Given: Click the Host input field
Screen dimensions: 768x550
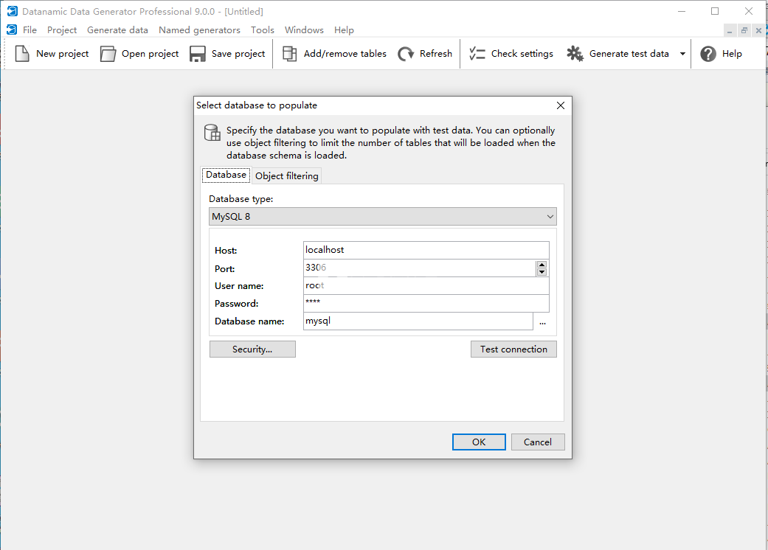Looking at the screenshot, I should coord(426,250).
